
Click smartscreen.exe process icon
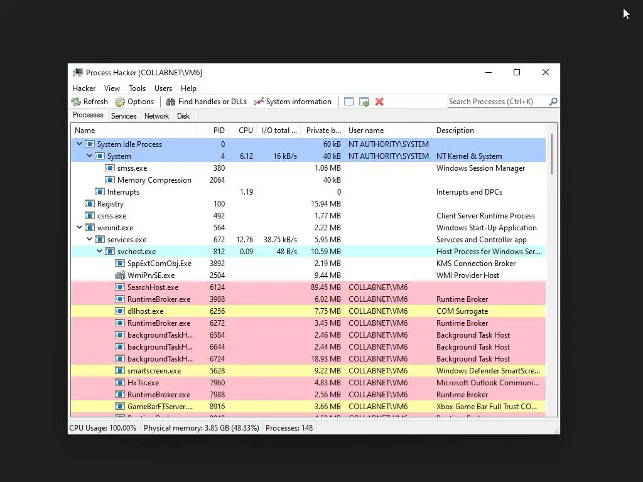pos(120,370)
